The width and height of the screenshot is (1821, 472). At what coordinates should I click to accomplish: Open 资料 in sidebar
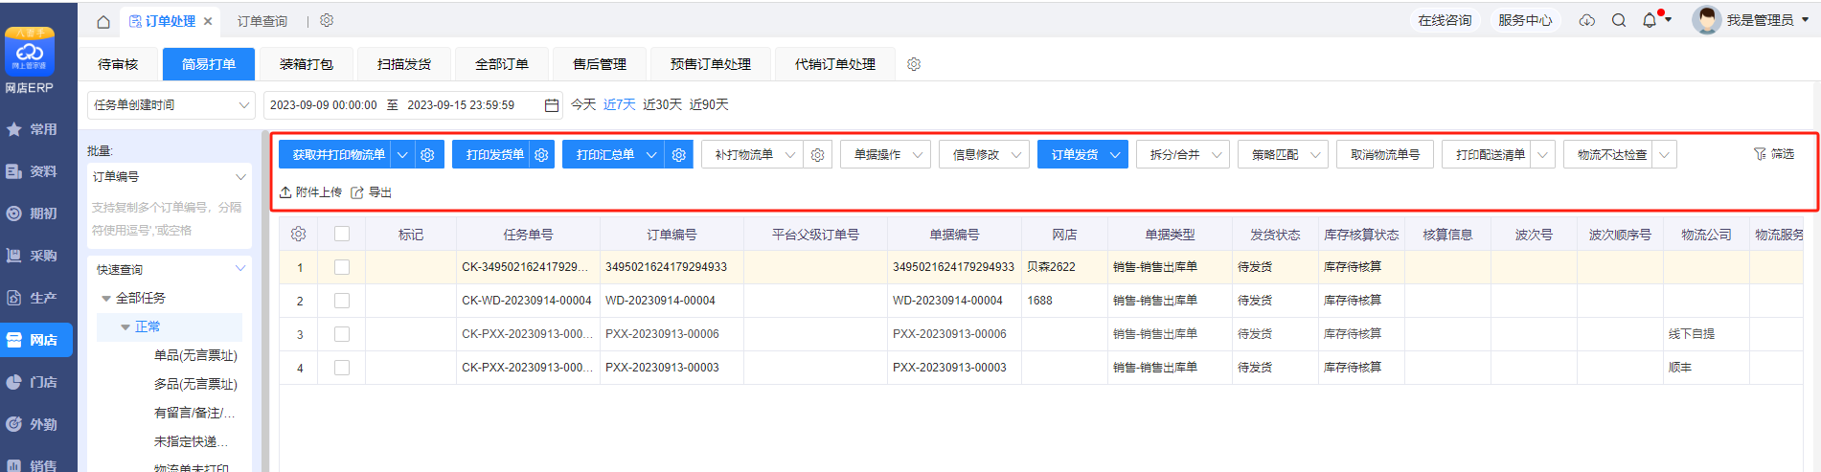coord(33,171)
